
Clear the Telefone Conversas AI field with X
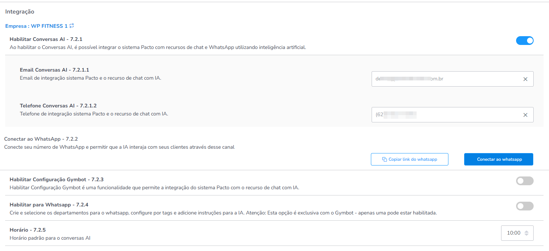525,115
